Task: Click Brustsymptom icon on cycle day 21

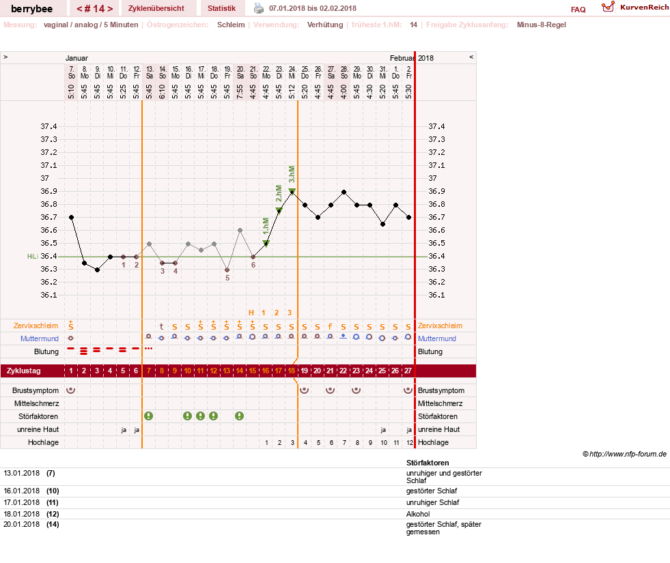Action: pos(331,390)
